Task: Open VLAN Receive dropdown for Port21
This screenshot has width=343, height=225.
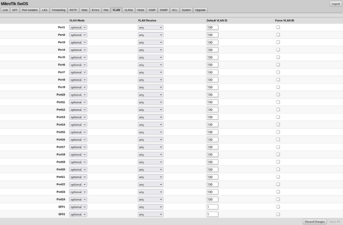Action: point(151,177)
